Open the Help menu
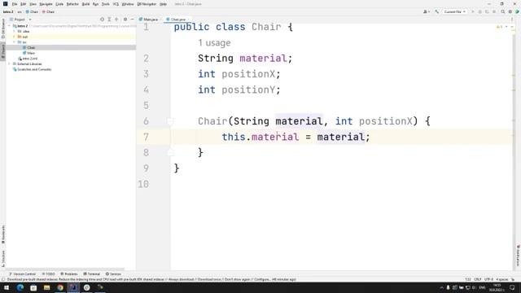This screenshot has height=293, width=521. tap(163, 4)
